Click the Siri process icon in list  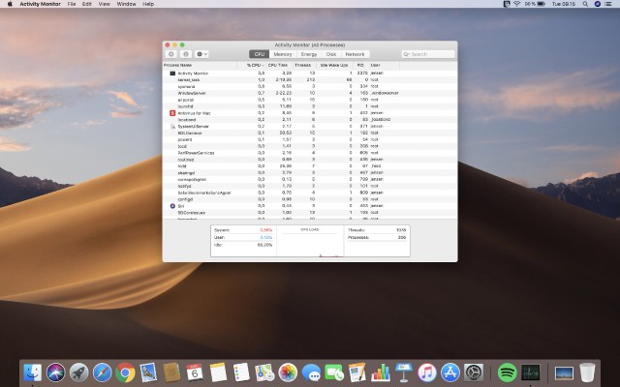click(172, 206)
